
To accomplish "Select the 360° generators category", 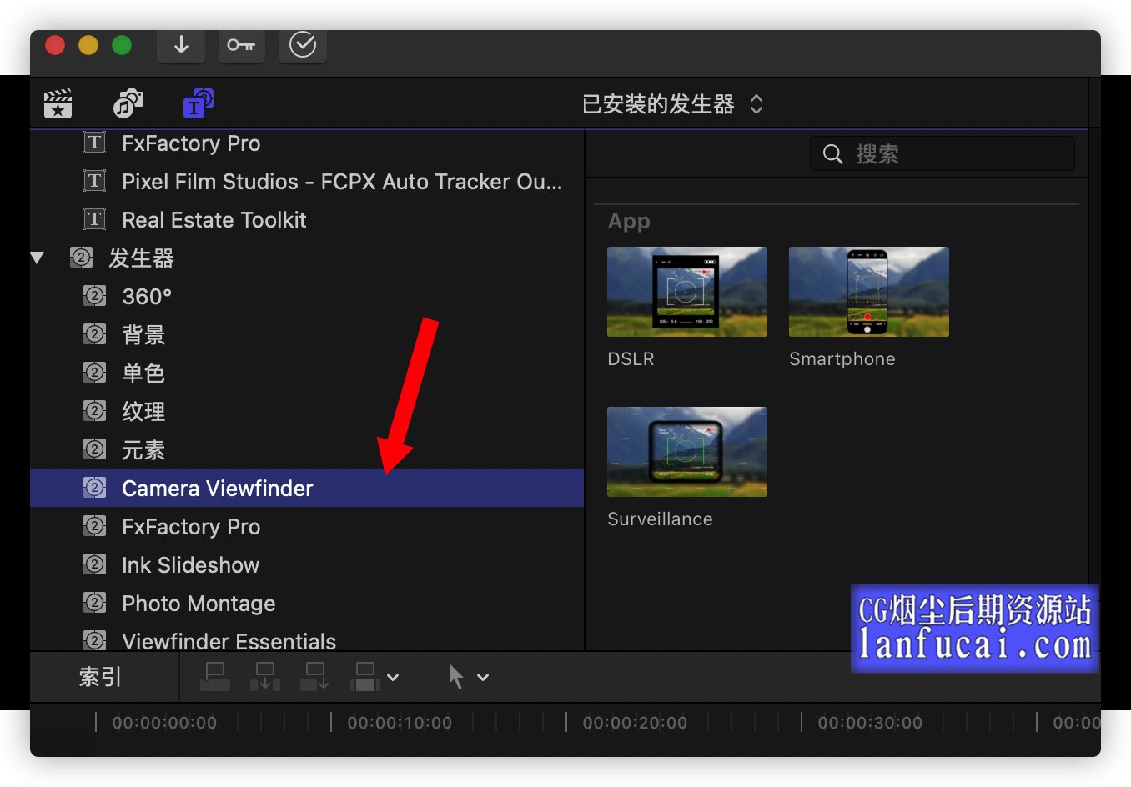I will [x=307, y=297].
